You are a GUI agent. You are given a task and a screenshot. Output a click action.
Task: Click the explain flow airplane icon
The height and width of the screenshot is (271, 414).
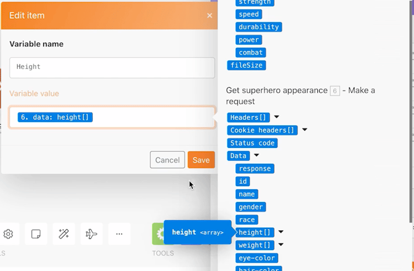point(91,234)
